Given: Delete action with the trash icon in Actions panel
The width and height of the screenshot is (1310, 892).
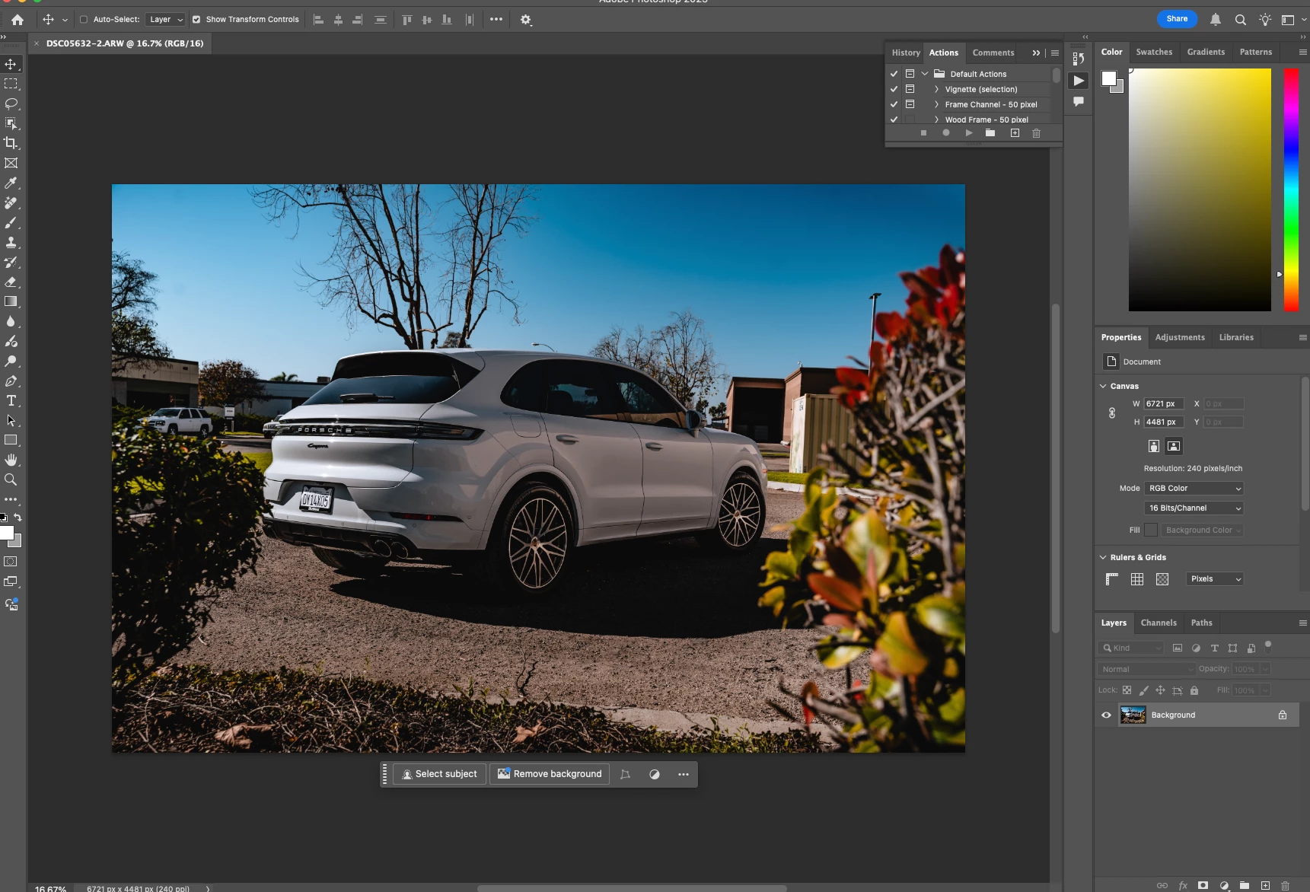Looking at the screenshot, I should coord(1036,133).
